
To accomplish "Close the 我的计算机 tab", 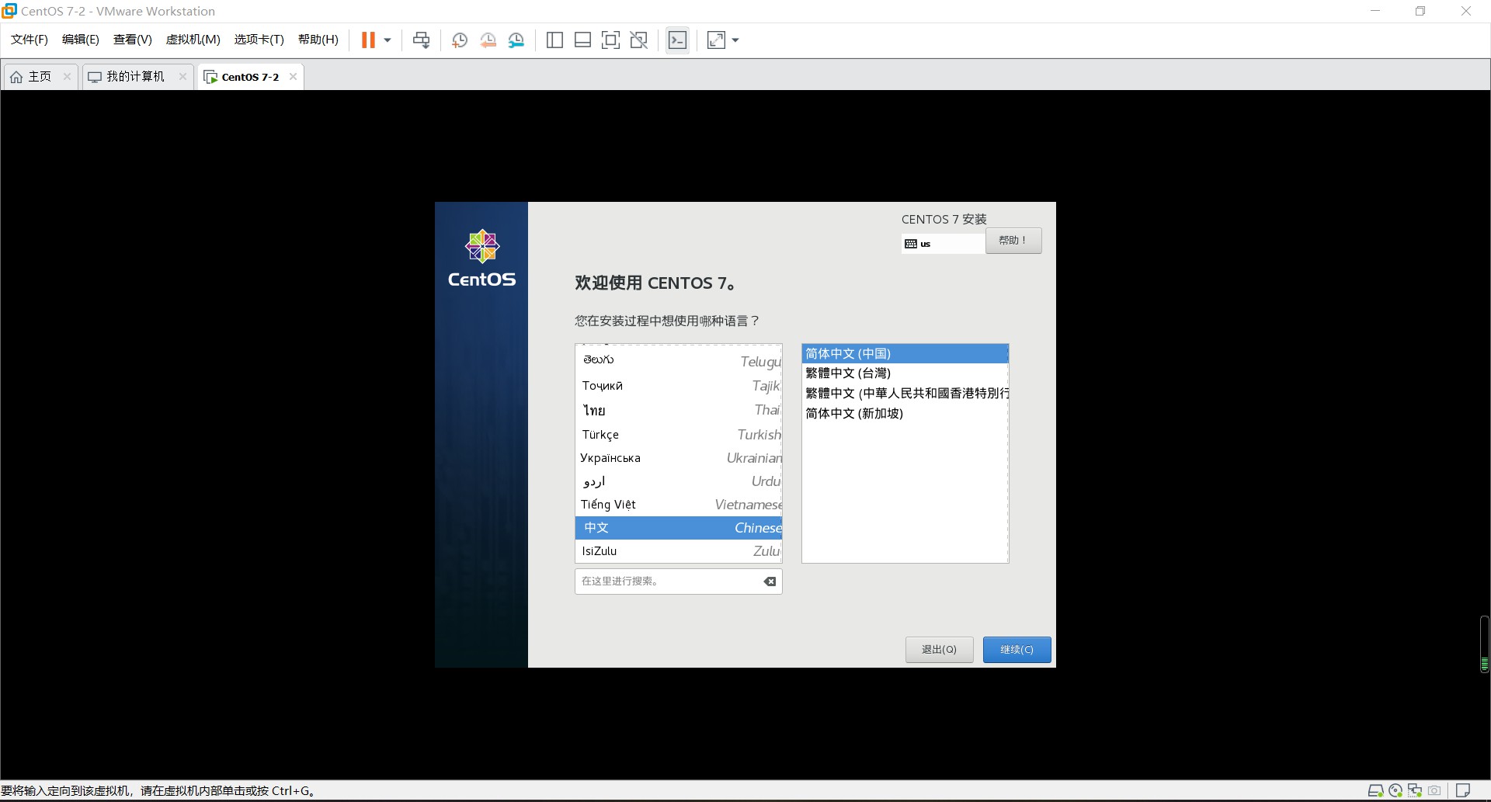I will 182,76.
